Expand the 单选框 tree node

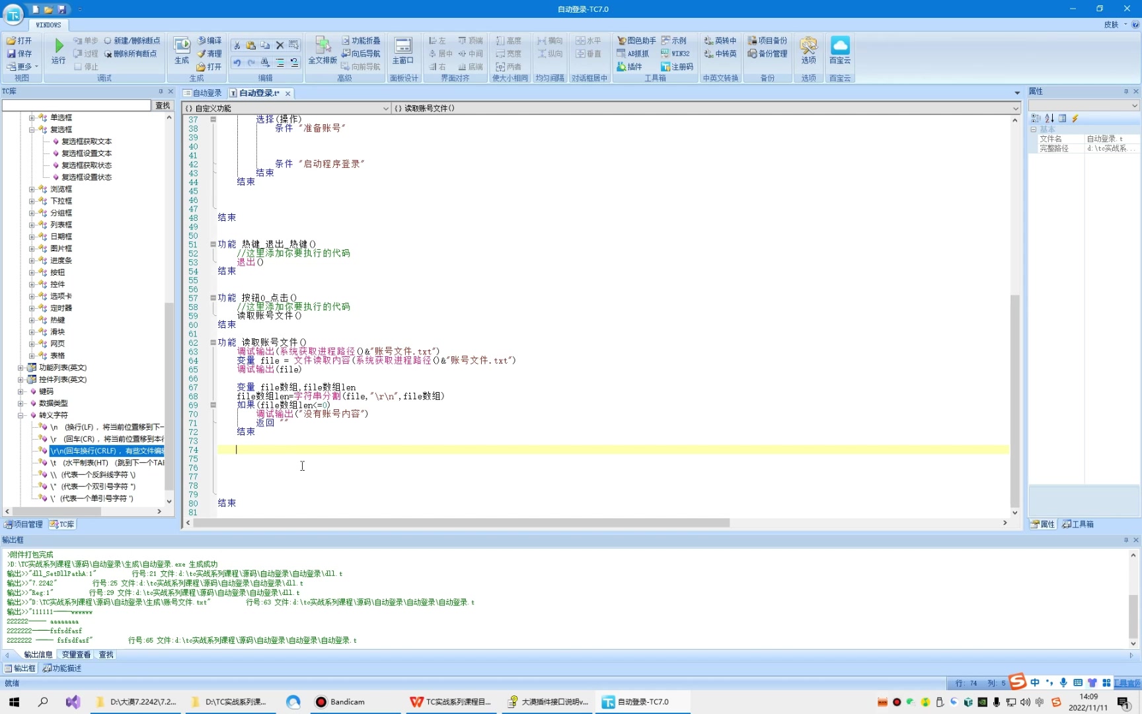[x=32, y=118]
